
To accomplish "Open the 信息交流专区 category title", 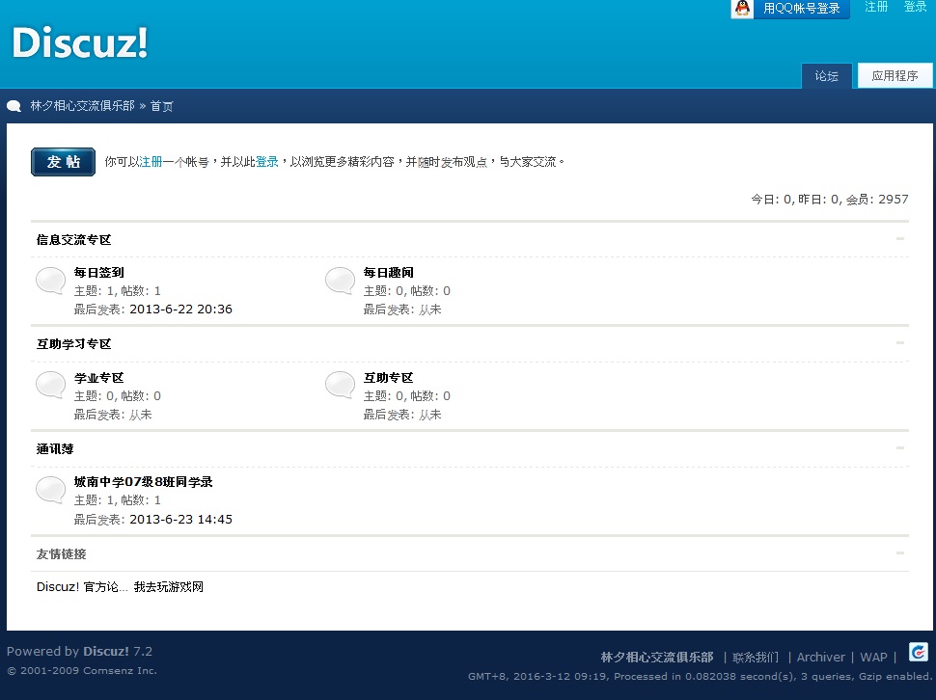I will [74, 240].
